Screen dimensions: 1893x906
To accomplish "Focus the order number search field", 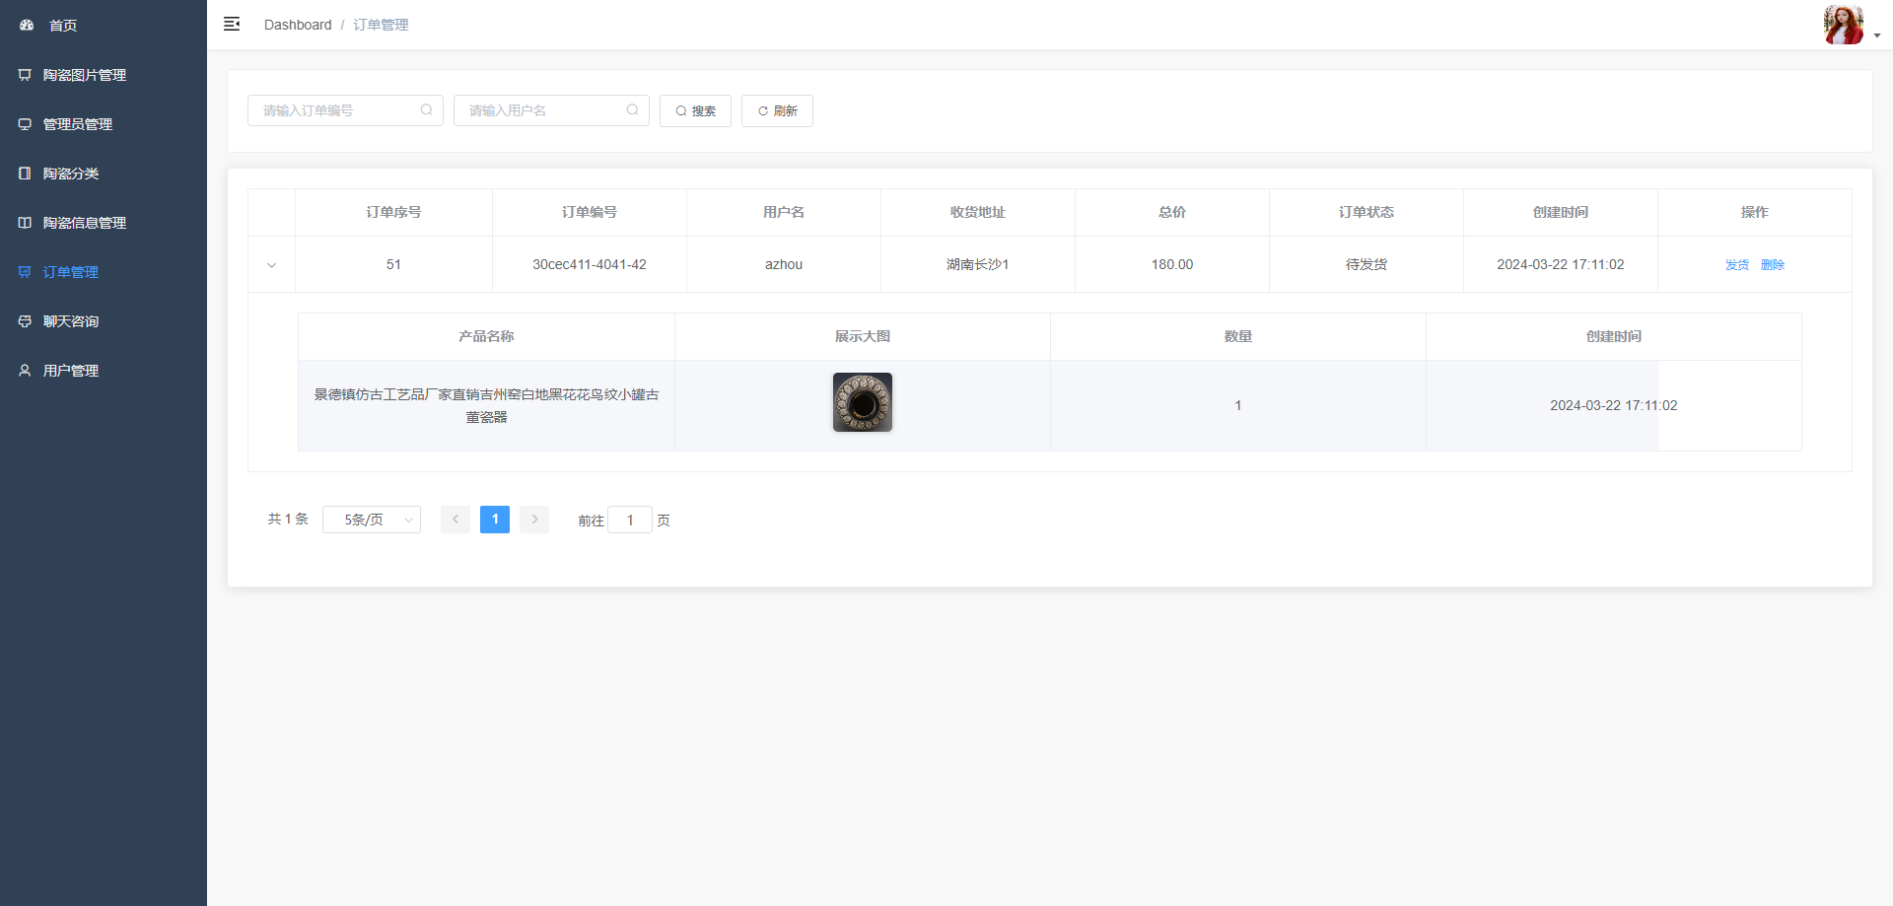I will [335, 110].
